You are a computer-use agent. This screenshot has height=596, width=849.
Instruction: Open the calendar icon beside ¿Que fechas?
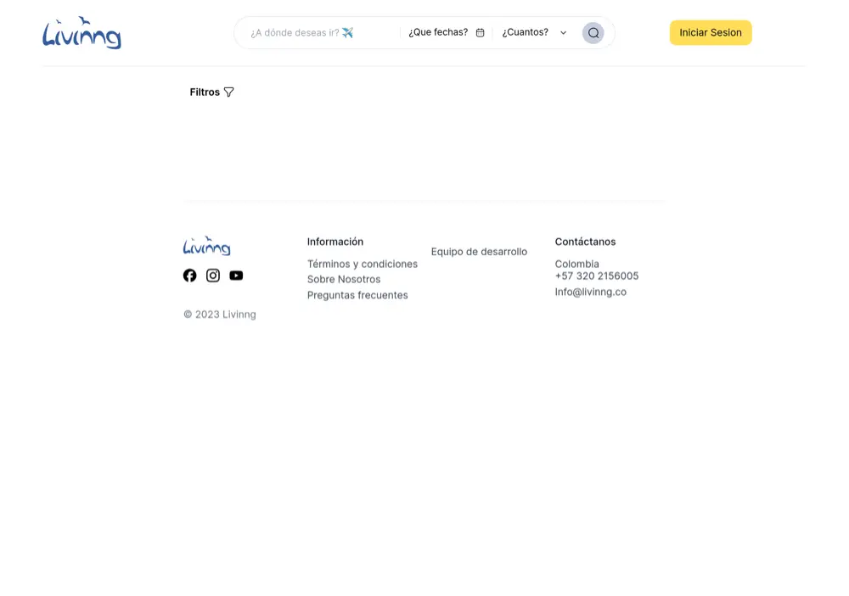[480, 33]
